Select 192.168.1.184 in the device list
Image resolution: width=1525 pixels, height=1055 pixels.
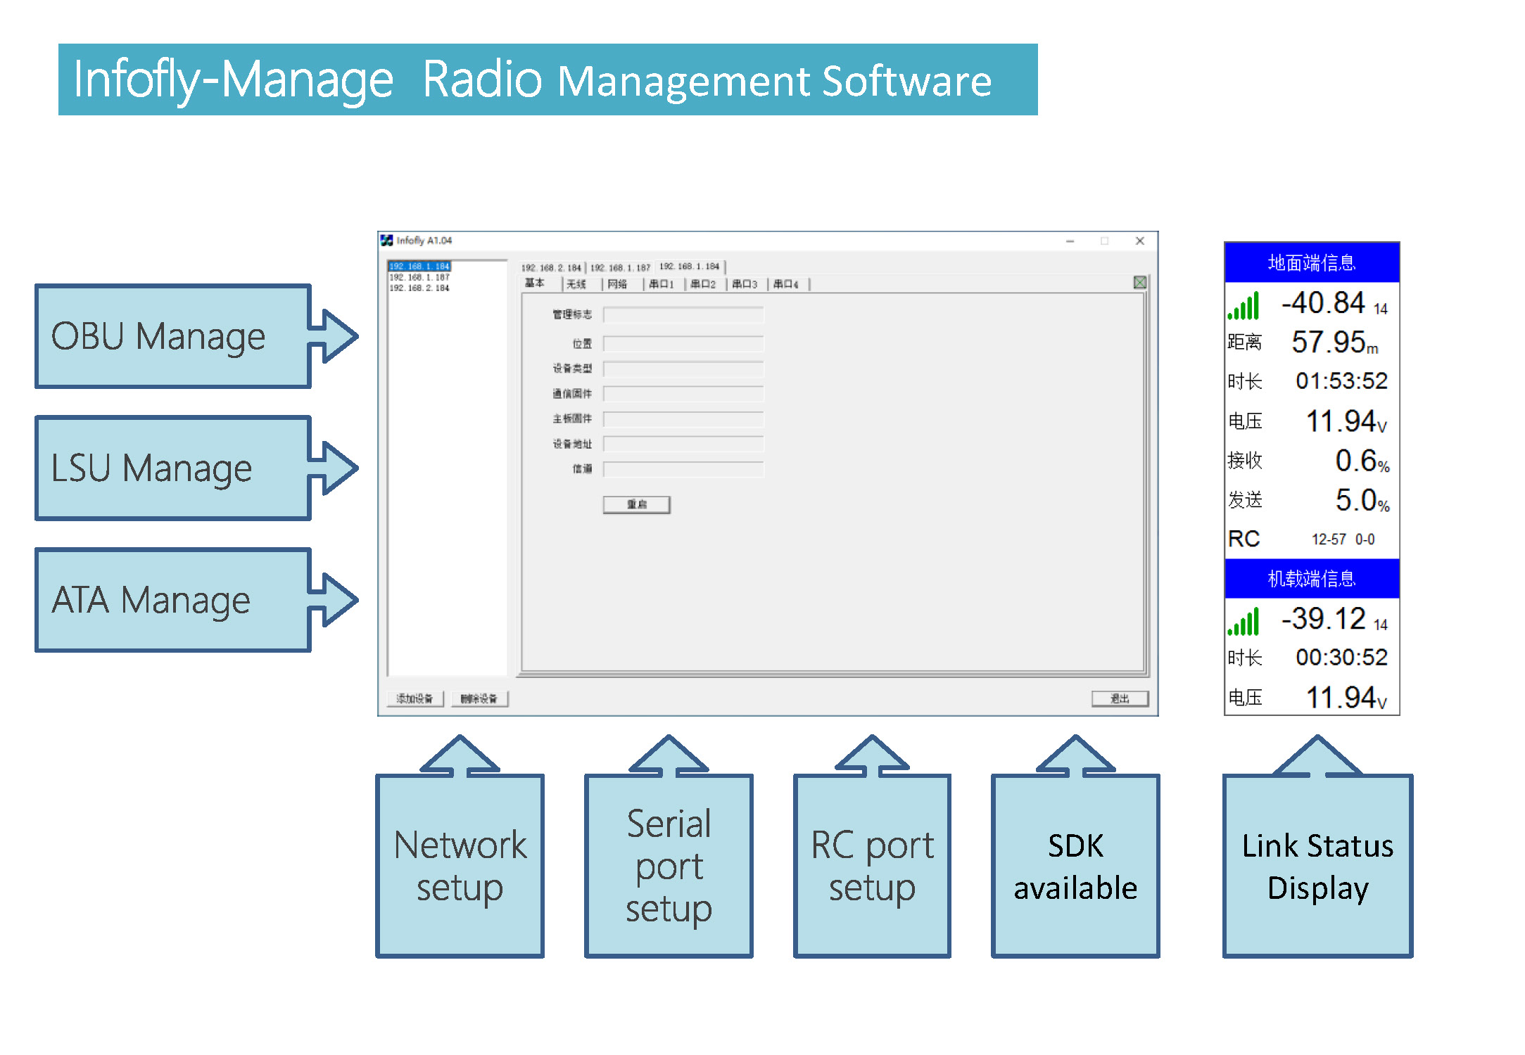pos(419,267)
